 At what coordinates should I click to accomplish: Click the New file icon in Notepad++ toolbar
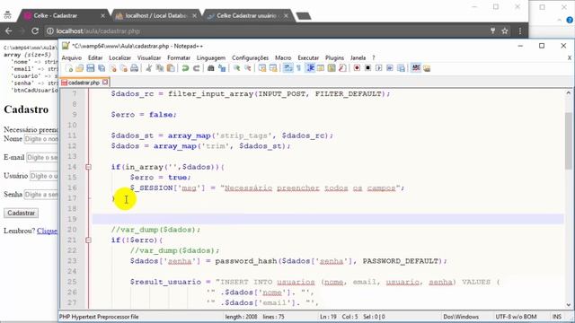(x=69, y=68)
